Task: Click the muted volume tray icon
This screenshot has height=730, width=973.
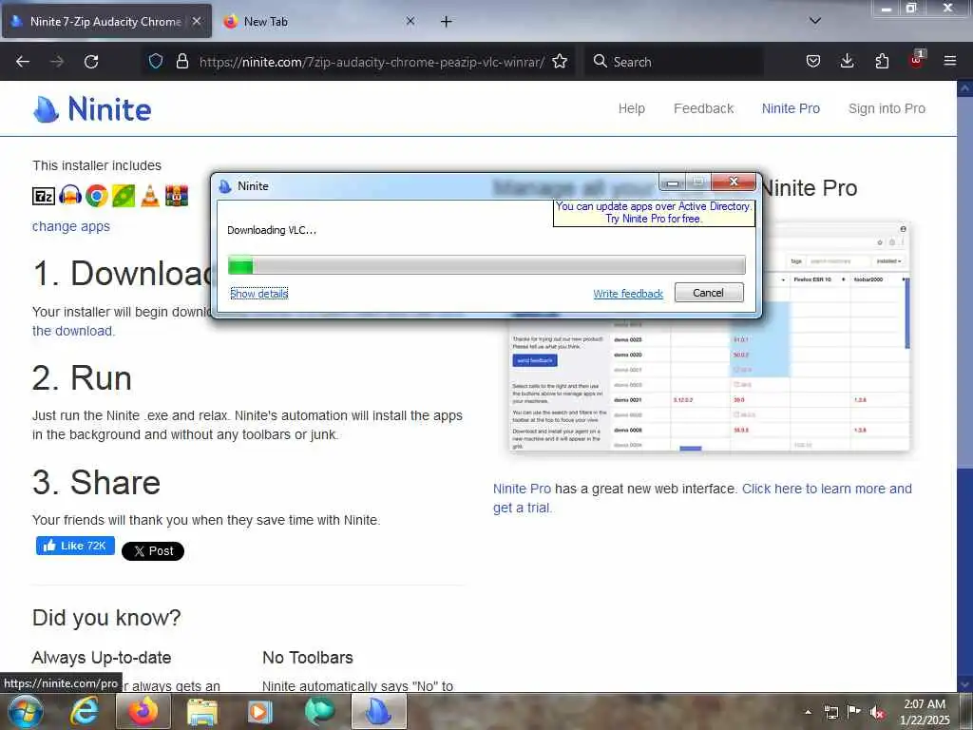Action: [877, 713]
